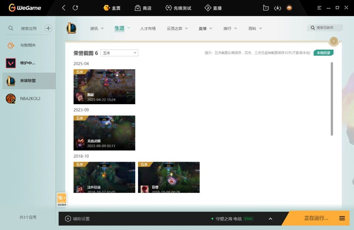Click the WeGame logo
Screen dimensions: 354x230
point(25,8)
